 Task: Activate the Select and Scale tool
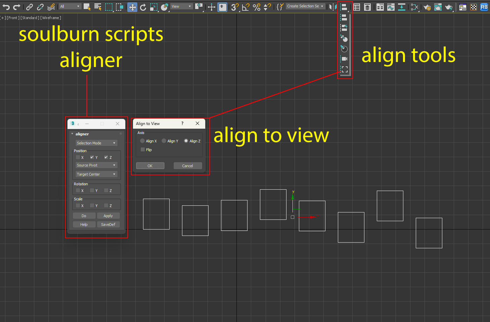[154, 7]
